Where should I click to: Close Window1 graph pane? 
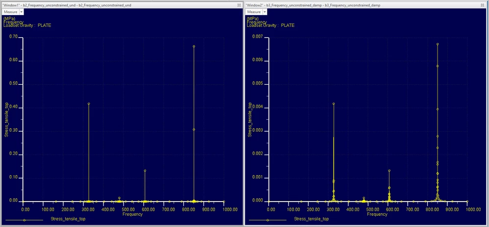239,5
